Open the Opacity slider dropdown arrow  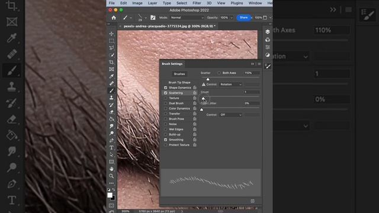point(232,18)
